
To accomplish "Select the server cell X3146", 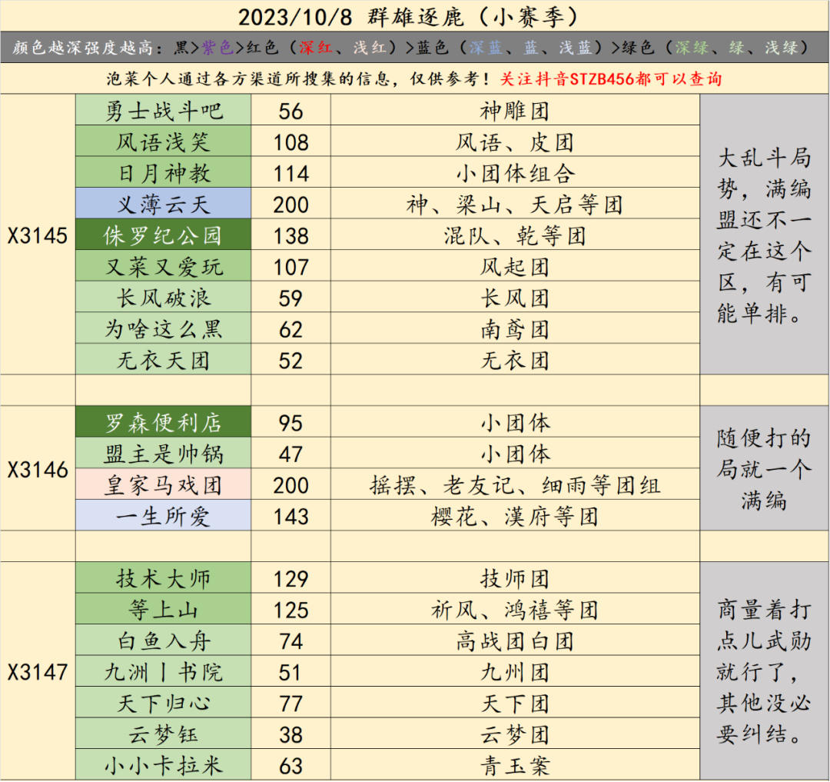I will (x=38, y=469).
